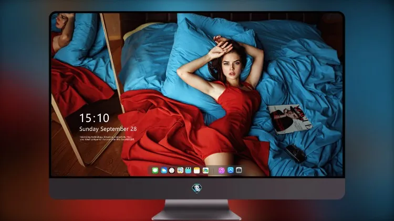Screen dimensions: 394x221
Task: Open the Weather app in dock
Action: [163, 171]
